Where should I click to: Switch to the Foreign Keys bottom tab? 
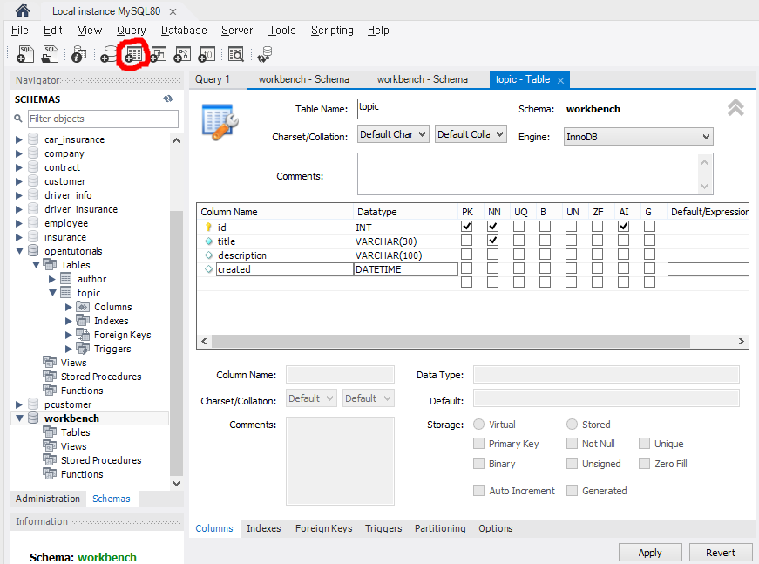click(x=324, y=528)
